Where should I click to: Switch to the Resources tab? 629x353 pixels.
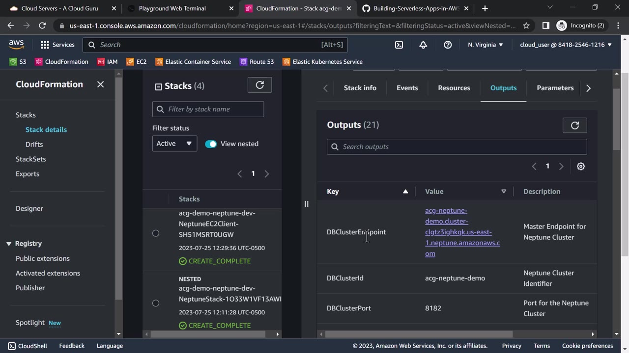(454, 88)
